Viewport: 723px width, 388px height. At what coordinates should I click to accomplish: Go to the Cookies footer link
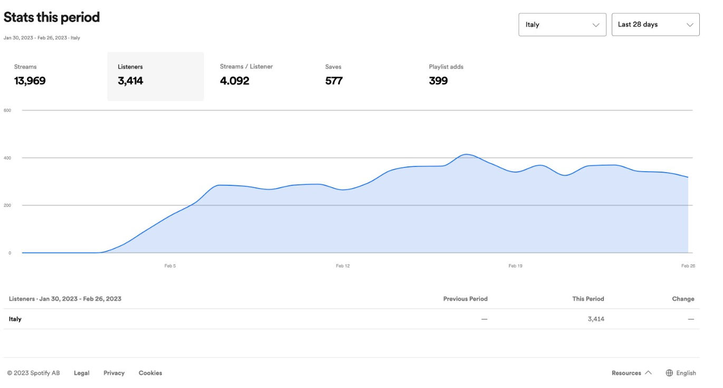pos(150,373)
